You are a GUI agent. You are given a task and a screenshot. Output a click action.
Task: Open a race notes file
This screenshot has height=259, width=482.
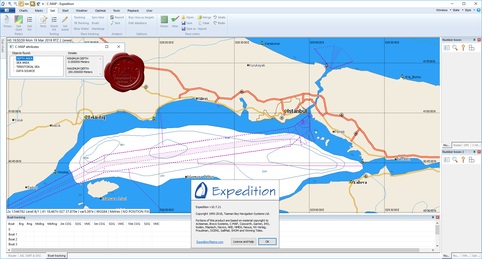click(x=188, y=17)
